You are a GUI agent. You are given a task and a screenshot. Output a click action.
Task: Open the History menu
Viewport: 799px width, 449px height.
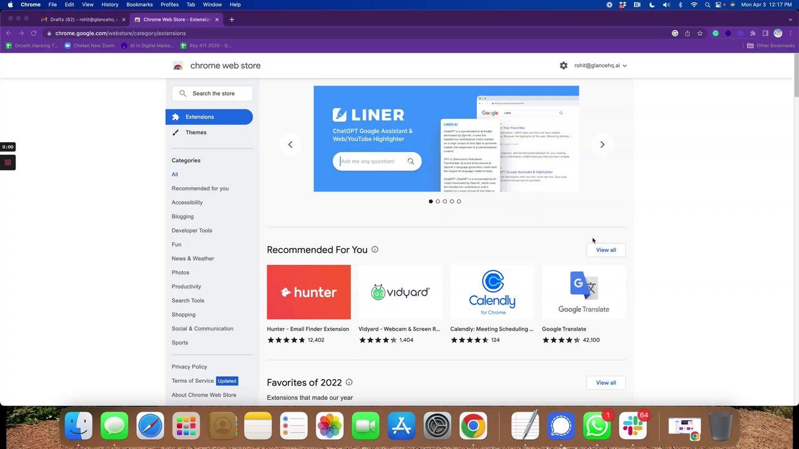(110, 4)
